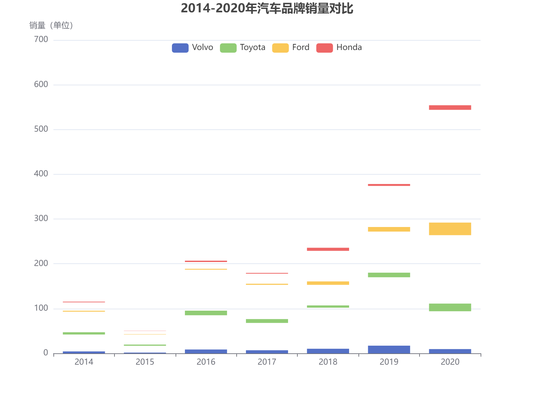The height and width of the screenshot is (400, 534).
Task: Select the 2020 year label on the axis
Action: pos(450,362)
